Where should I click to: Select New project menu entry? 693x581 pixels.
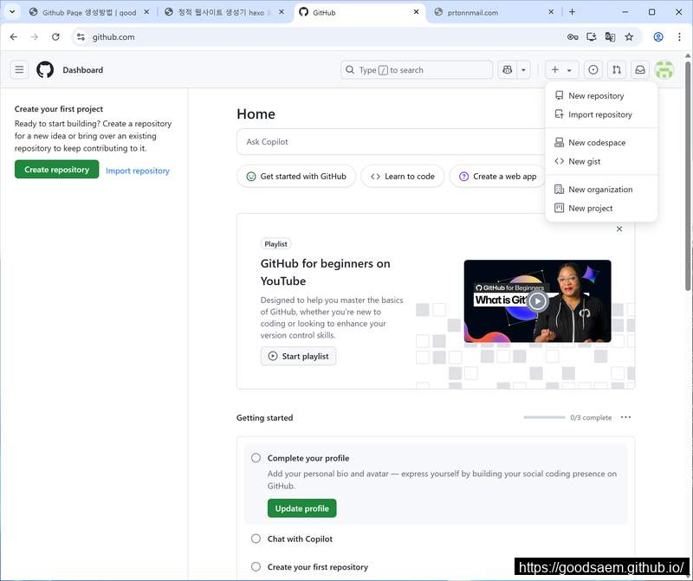coord(601,208)
